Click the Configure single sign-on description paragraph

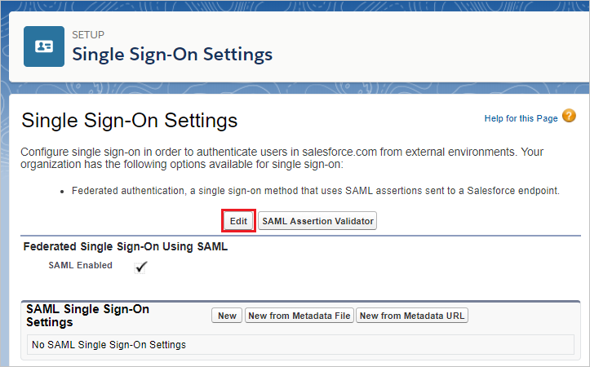click(282, 158)
